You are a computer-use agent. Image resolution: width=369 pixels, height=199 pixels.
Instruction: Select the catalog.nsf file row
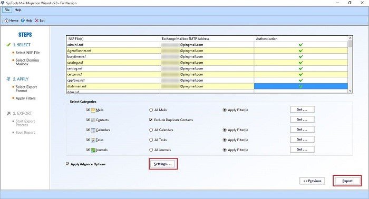tap(207, 63)
